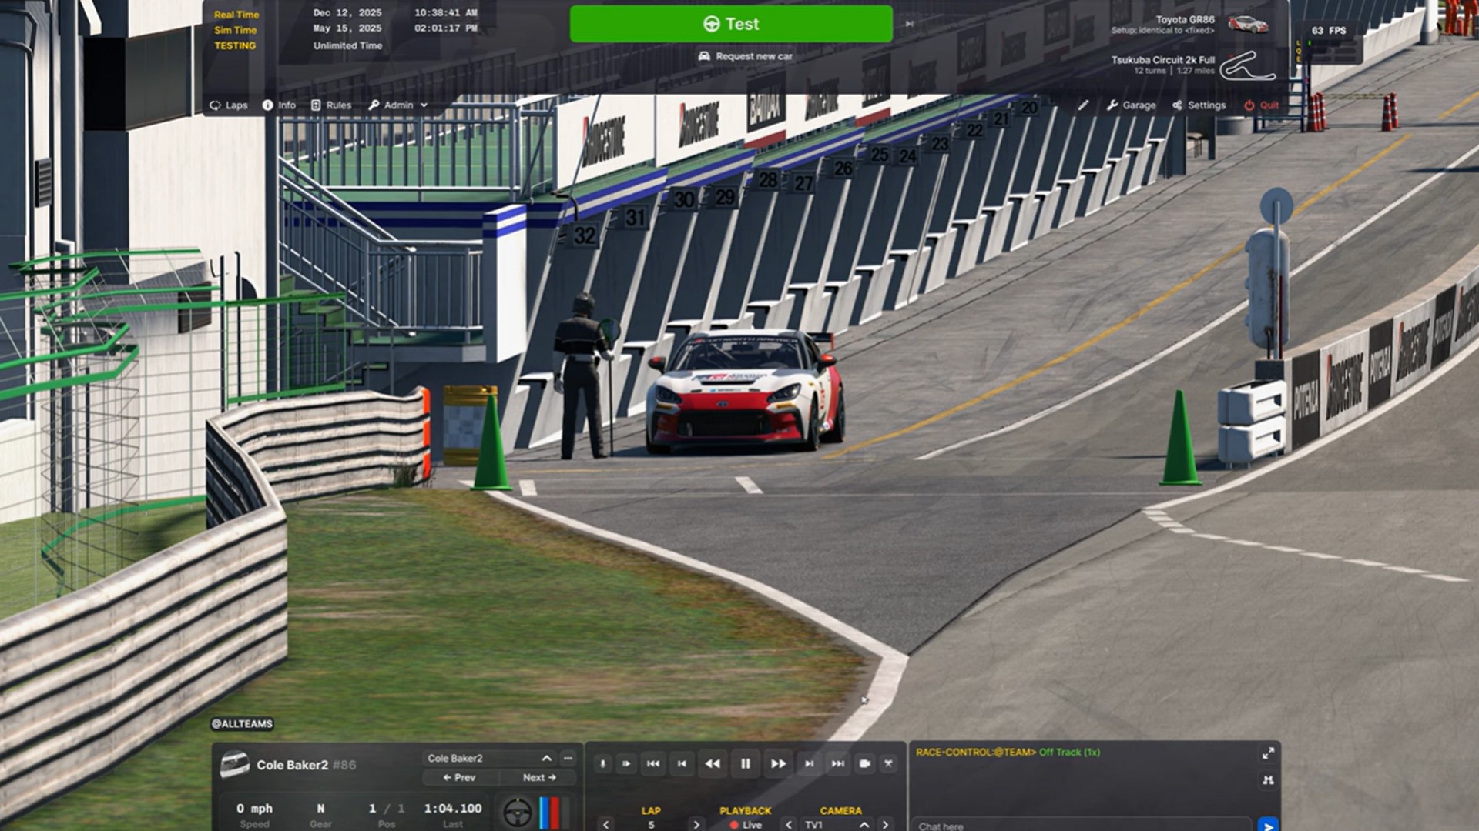
Task: Expand the Cole Baker2 driver dropdown
Action: coord(489,759)
